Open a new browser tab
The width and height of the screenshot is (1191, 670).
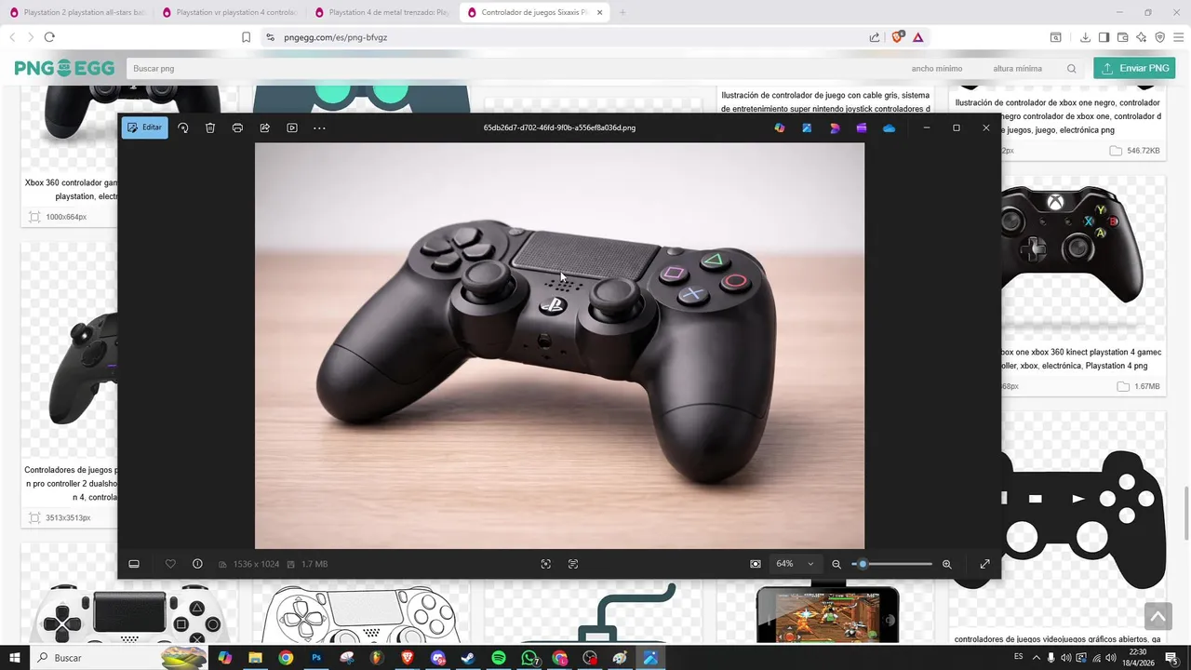[622, 12]
